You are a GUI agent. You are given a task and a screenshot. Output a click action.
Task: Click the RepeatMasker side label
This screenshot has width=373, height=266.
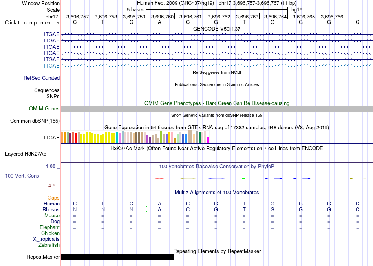click(43, 257)
